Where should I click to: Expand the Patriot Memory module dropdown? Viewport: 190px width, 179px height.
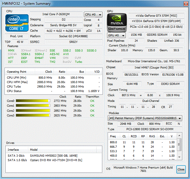coord(145,118)
